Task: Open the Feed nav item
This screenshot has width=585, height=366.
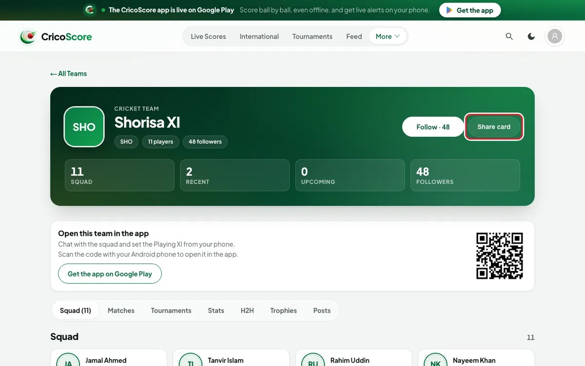Action: (x=354, y=37)
